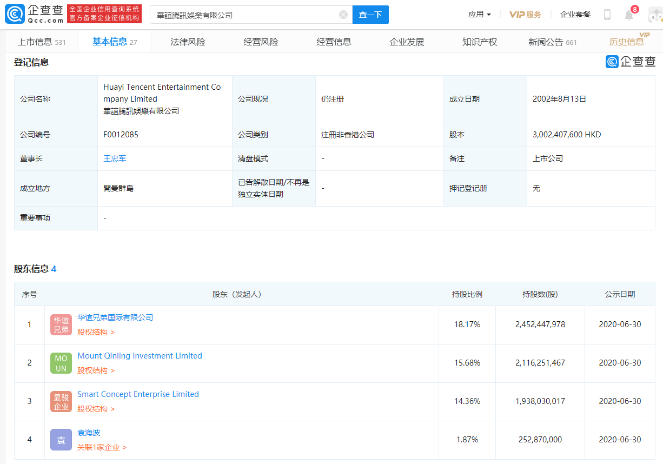The height and width of the screenshot is (464, 663).
Task: Click the 18.17% shareholding ratio cell
Action: tap(467, 324)
